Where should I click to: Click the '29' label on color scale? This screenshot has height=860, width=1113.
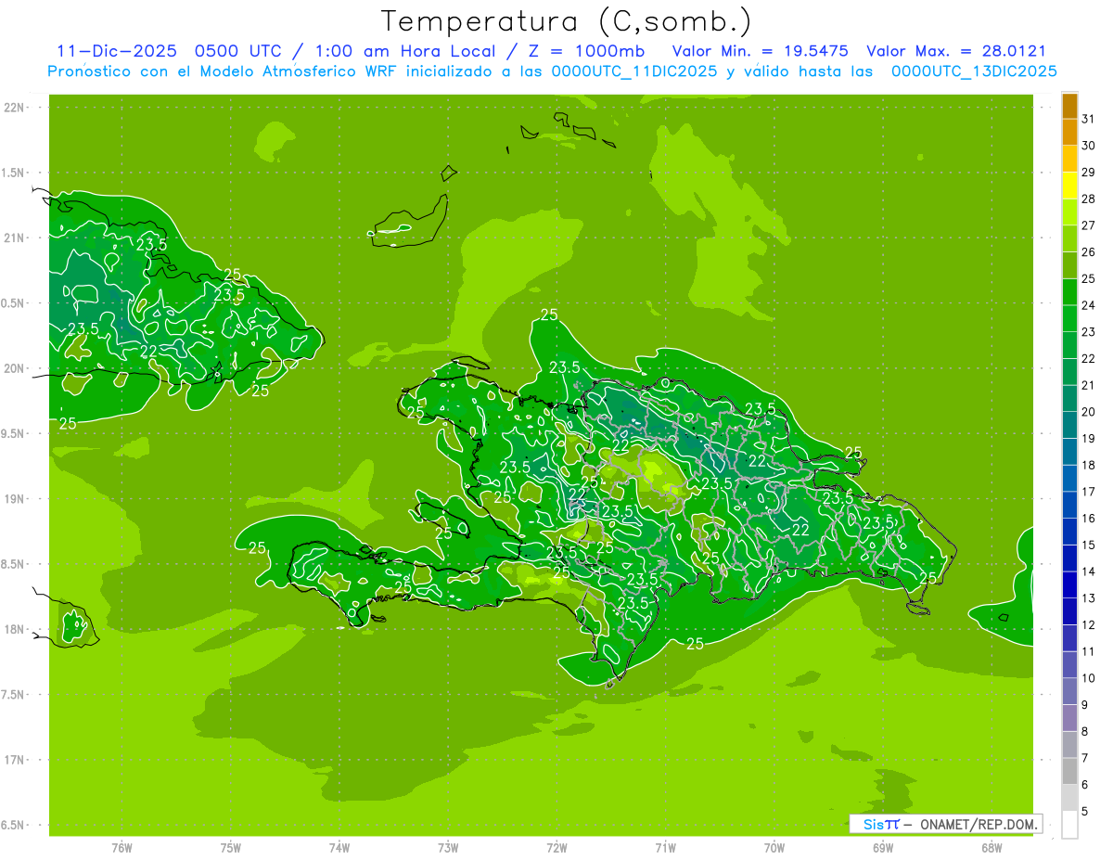pyautogui.click(x=1088, y=172)
